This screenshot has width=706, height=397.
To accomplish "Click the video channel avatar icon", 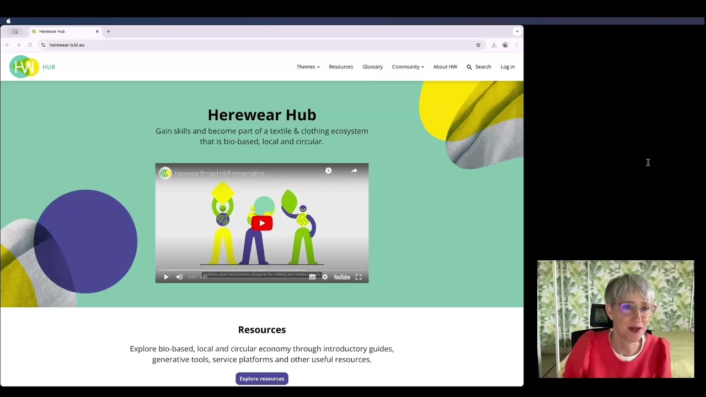I will (x=165, y=173).
